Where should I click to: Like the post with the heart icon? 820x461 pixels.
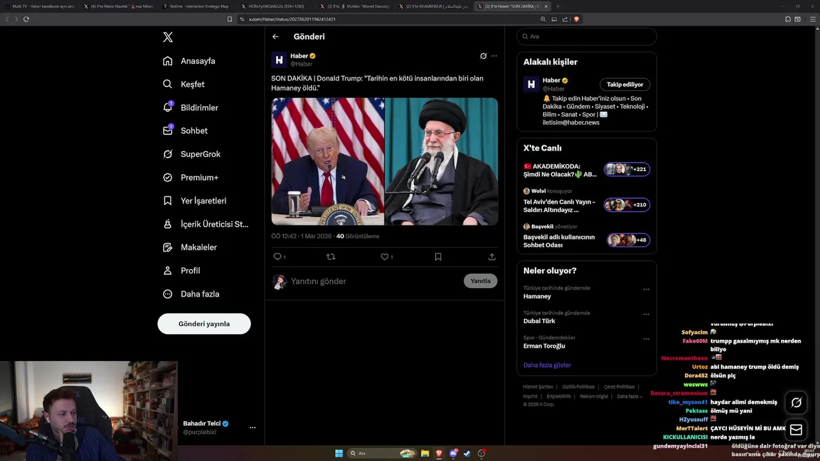[384, 257]
